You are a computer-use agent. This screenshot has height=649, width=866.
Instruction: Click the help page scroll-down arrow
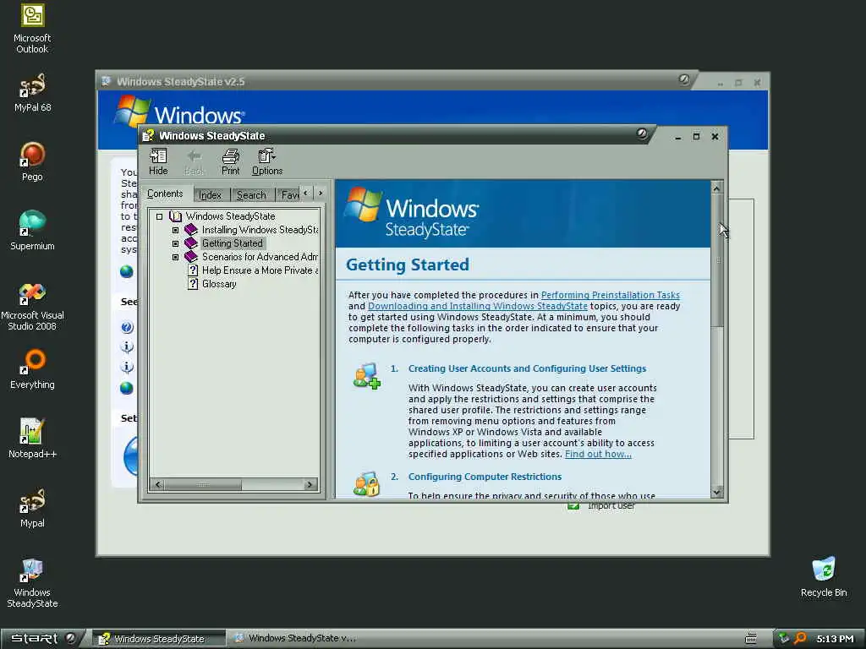point(717,492)
